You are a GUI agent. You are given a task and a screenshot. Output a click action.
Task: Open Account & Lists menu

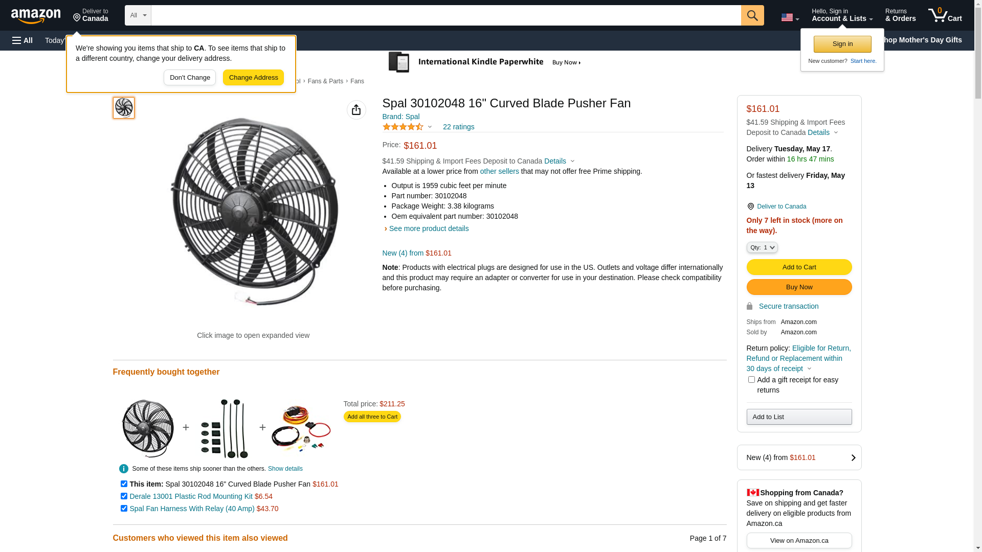[842, 15]
